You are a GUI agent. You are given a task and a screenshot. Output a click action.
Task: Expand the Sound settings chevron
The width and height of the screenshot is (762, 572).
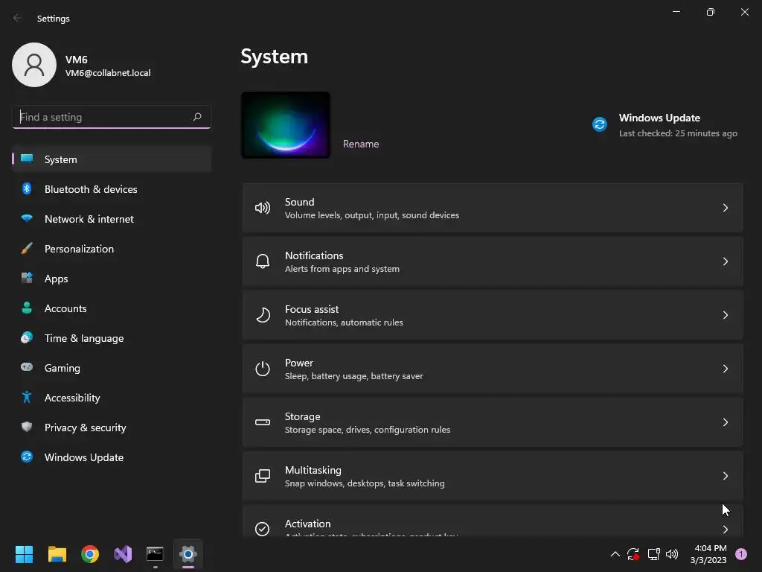pyautogui.click(x=725, y=209)
